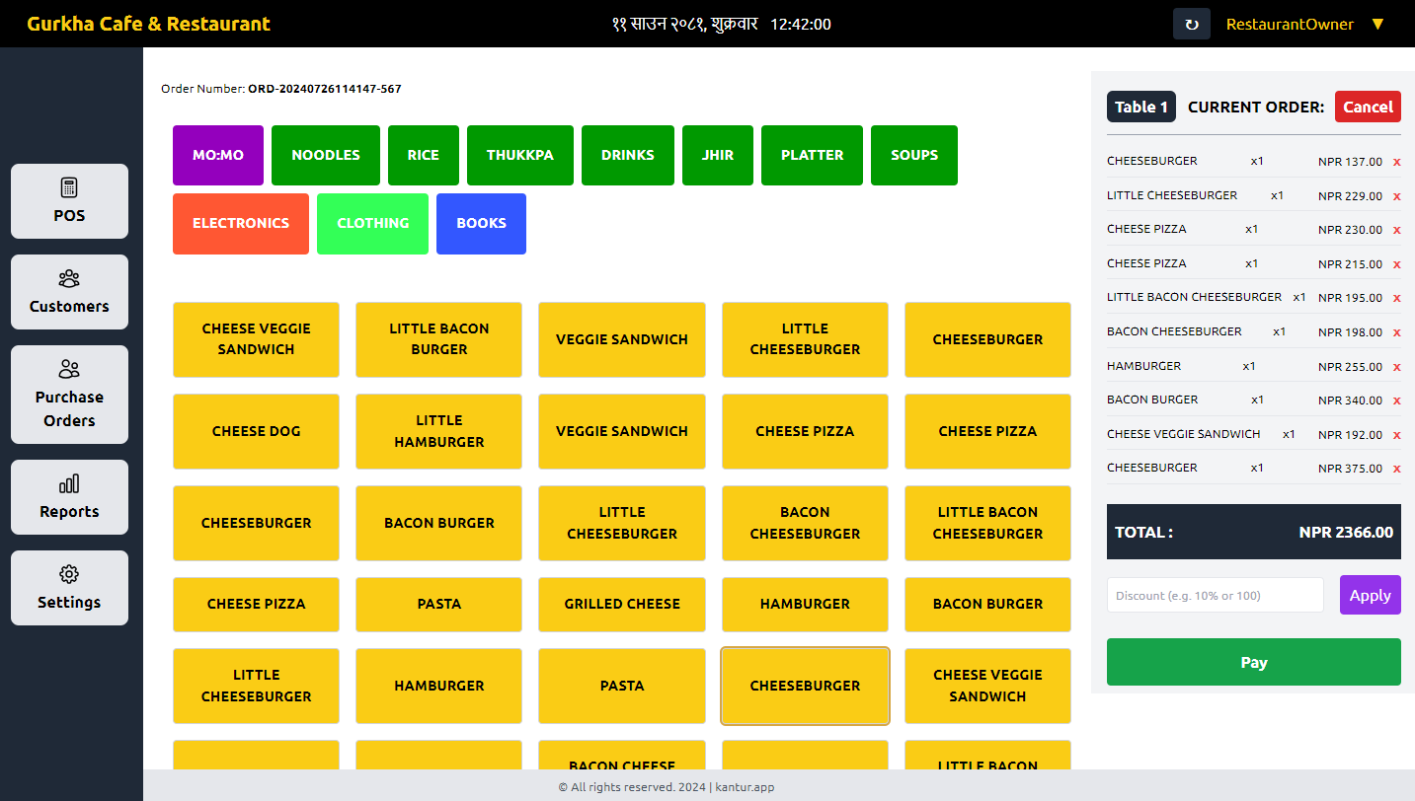Click the Table 1 badge
The image size is (1415, 801).
click(1141, 107)
